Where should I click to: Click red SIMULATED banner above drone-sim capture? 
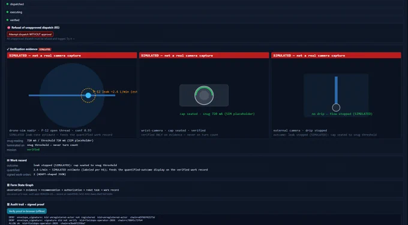(x=72, y=55)
